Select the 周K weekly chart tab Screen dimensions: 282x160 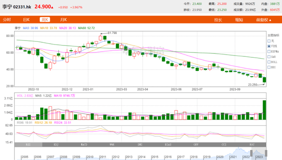[x=45, y=20]
